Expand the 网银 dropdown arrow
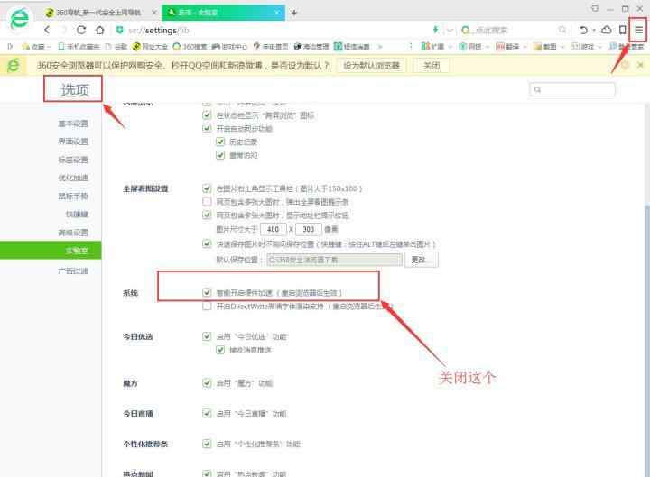Screen dimensions: 650x477 [487, 47]
